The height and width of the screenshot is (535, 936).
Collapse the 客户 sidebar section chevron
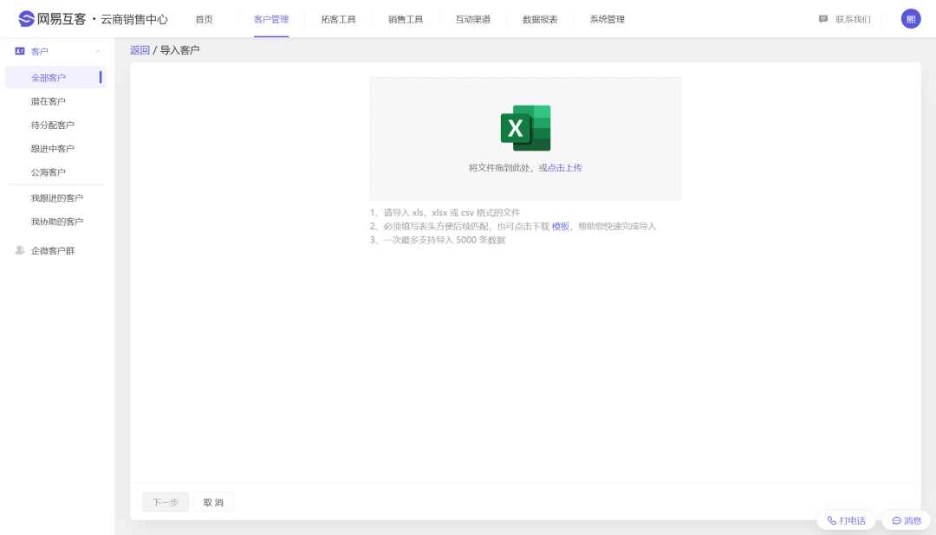coord(98,51)
